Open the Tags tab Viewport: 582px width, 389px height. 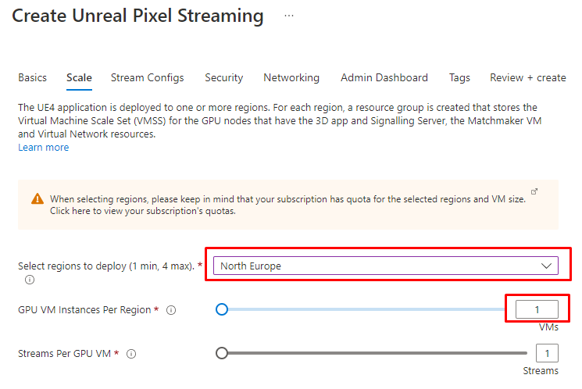459,77
